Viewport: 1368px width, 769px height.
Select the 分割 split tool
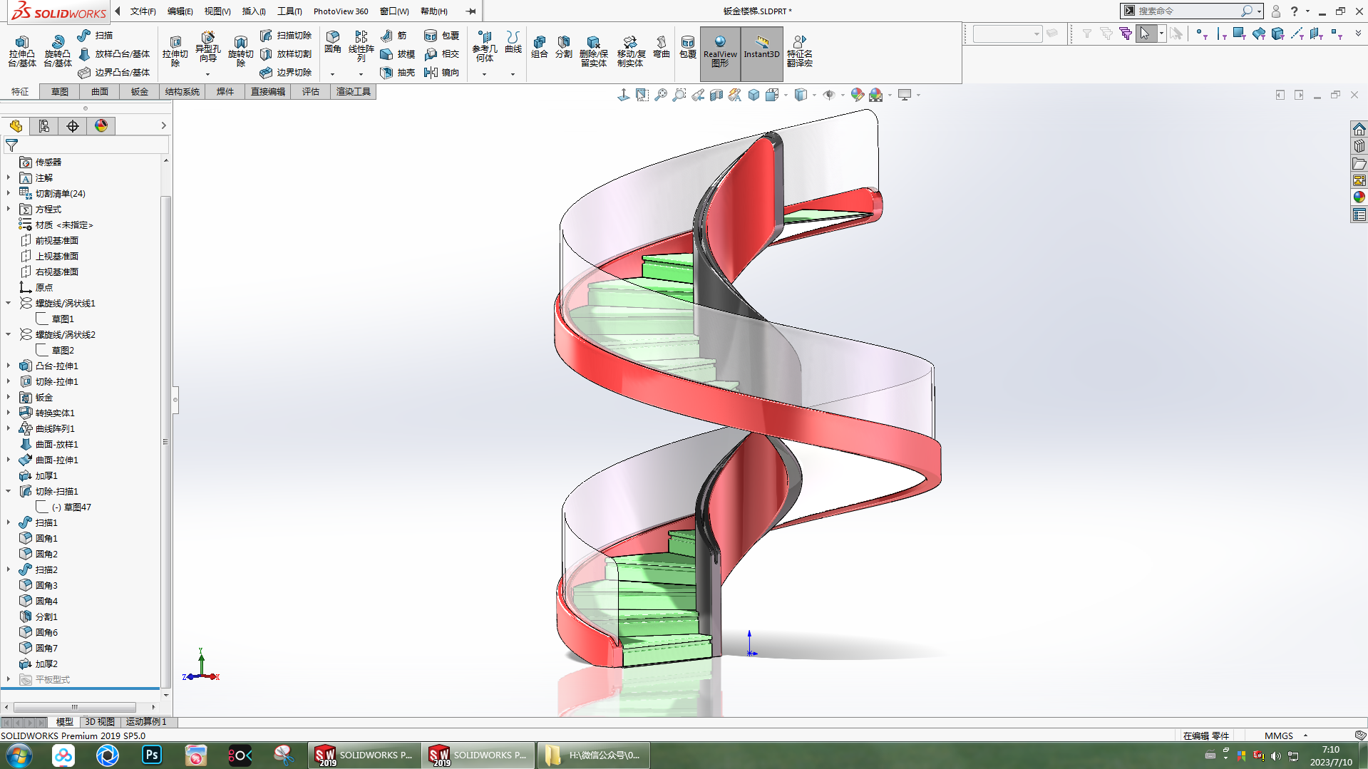(x=564, y=47)
